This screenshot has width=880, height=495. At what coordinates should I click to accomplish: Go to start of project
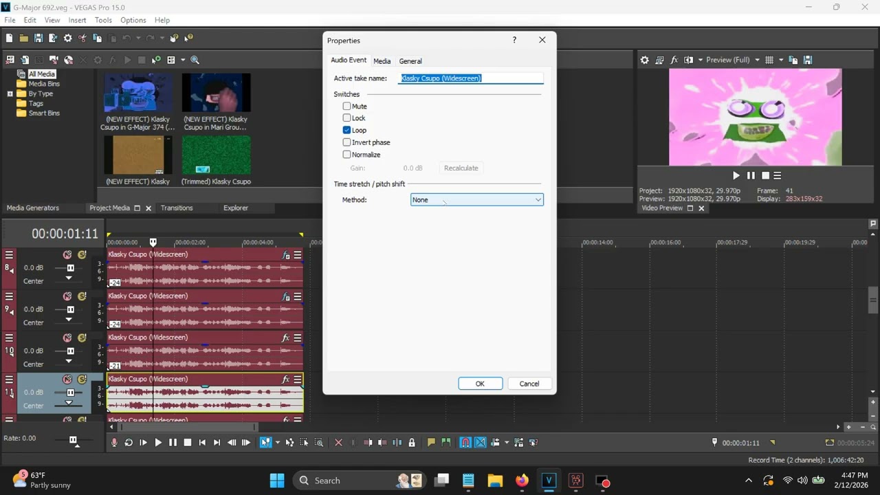(x=202, y=443)
